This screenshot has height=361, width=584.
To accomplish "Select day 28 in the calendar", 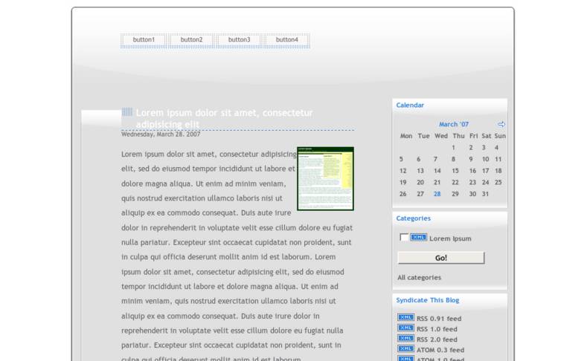I will (x=437, y=194).
